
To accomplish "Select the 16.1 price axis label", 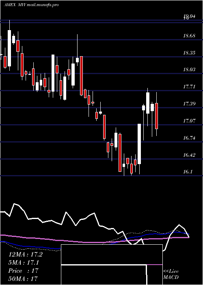I will tap(188, 172).
